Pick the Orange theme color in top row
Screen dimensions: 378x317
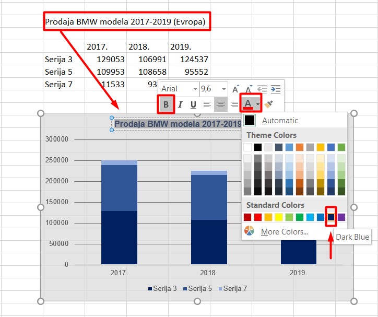[300, 147]
